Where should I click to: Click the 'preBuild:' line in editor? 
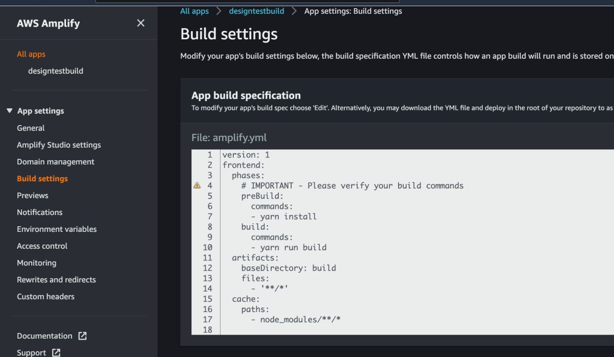(x=262, y=196)
